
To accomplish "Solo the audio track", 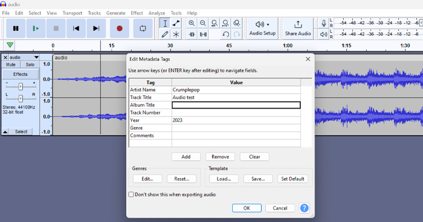I will (30, 65).
